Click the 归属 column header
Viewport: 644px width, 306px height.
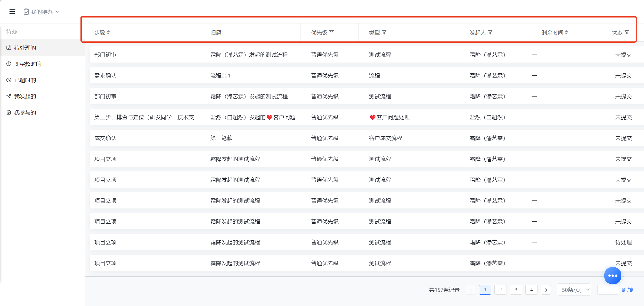pyautogui.click(x=216, y=33)
